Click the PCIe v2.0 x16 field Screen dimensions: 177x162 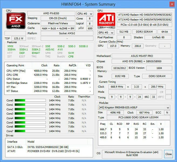145,25
